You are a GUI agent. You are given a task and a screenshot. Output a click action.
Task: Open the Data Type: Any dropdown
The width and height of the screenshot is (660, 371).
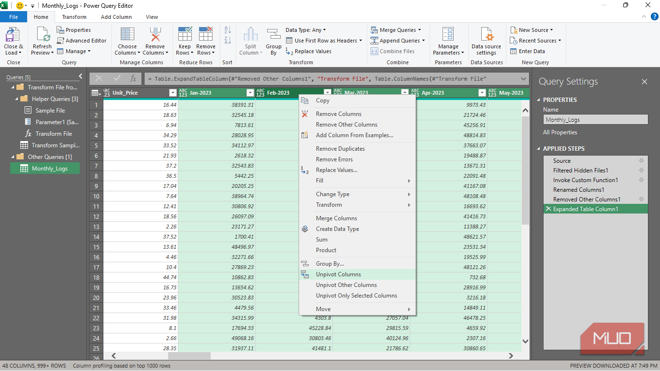305,30
